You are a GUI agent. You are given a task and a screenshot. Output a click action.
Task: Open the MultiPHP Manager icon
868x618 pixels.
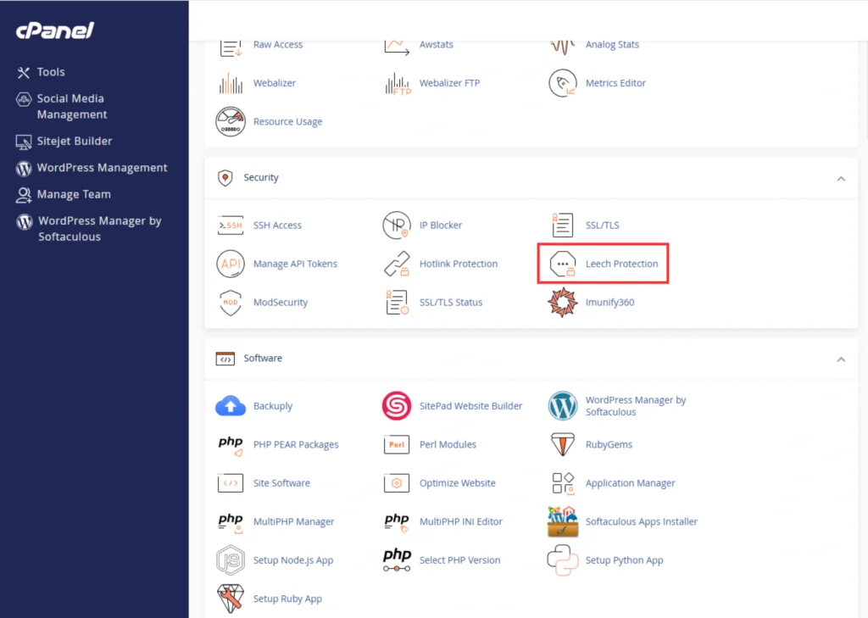pyautogui.click(x=231, y=522)
